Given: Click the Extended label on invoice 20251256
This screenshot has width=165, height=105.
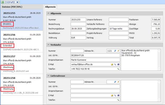Looking at the screenshot, I should 7,45.
